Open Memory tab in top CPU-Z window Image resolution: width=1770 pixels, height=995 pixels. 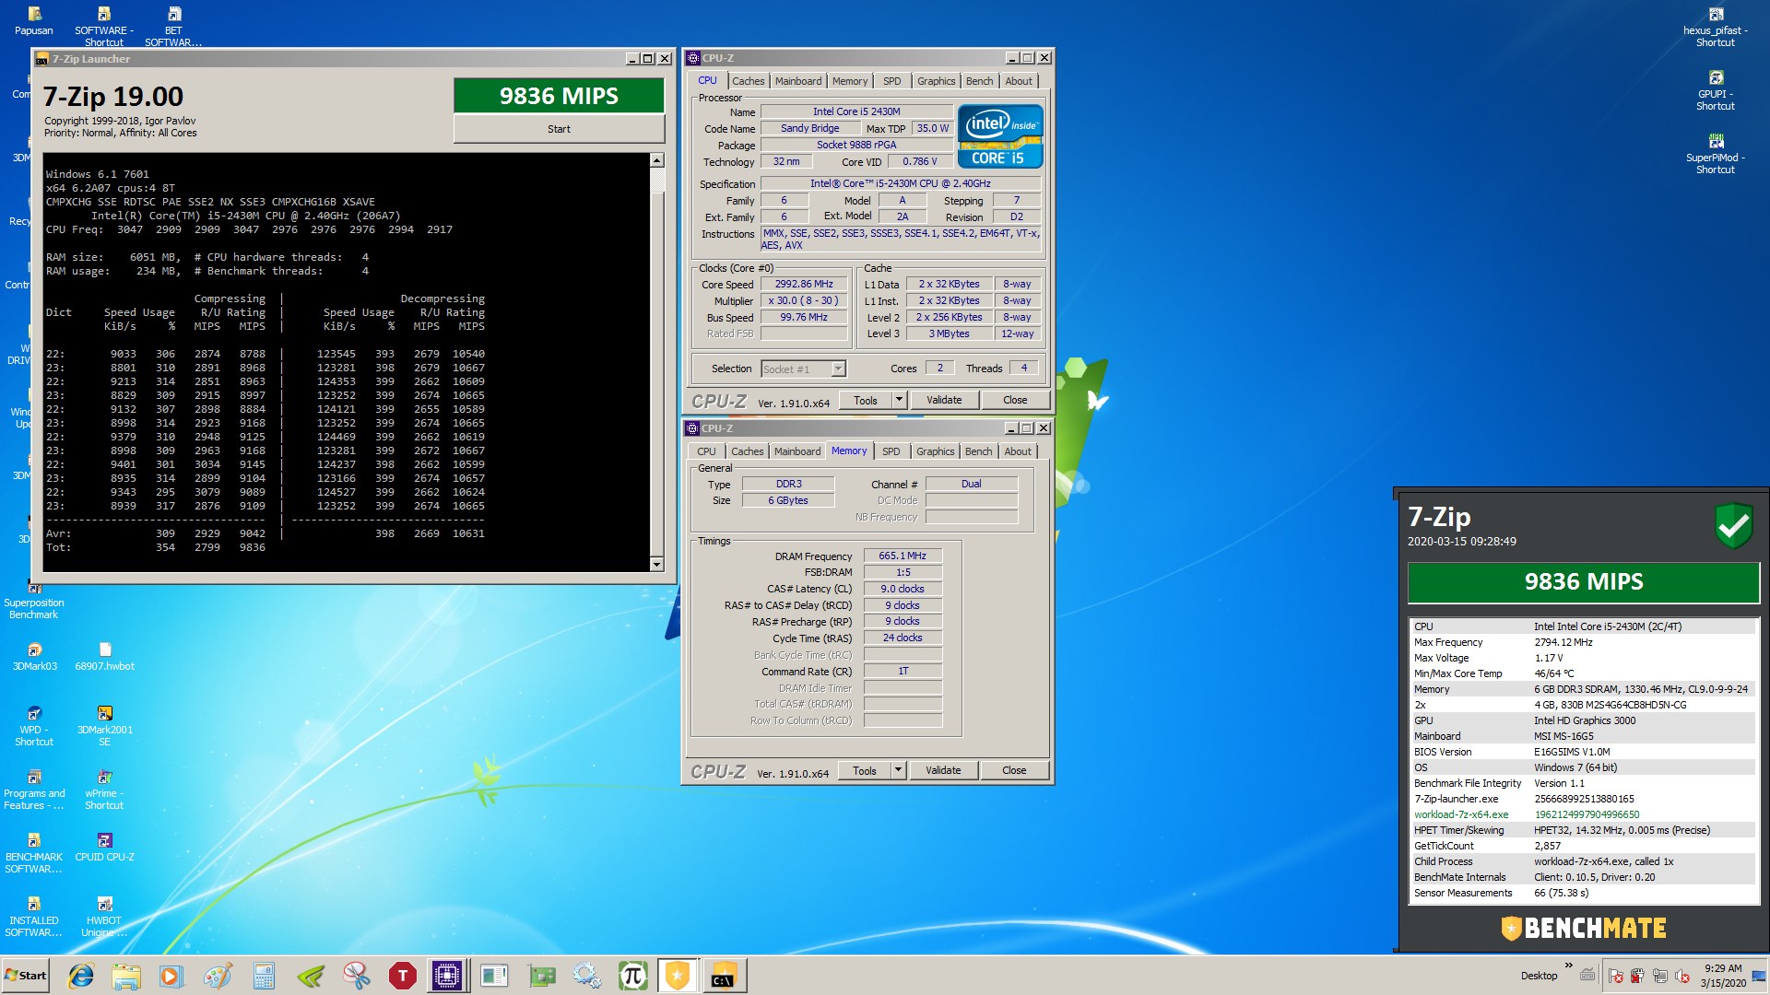point(850,81)
